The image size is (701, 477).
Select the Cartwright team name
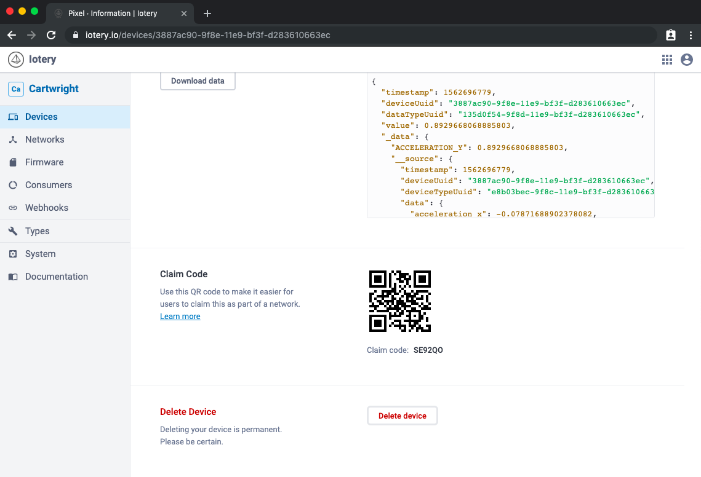point(54,89)
